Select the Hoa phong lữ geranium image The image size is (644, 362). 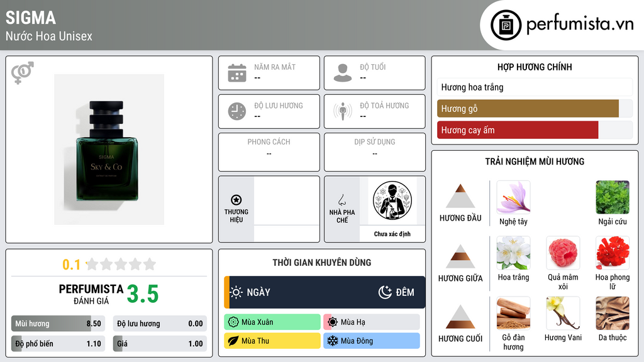pyautogui.click(x=613, y=253)
